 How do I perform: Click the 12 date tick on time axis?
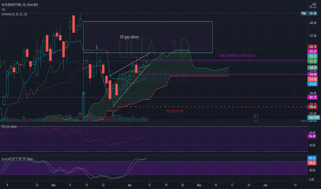click(149, 185)
